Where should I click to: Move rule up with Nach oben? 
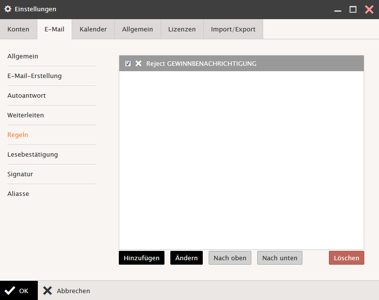click(x=230, y=258)
